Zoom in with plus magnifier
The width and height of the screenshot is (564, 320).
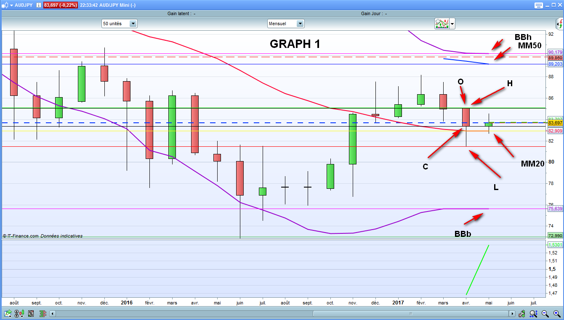(x=556, y=313)
